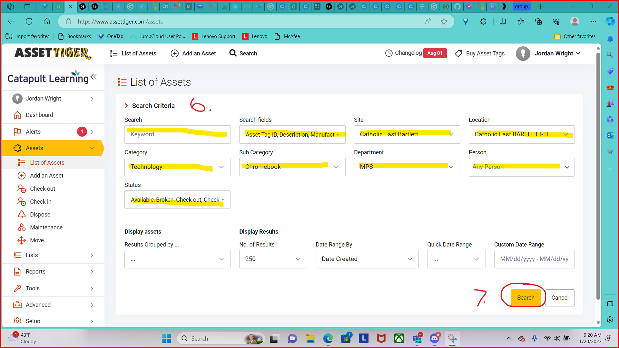Open File Explorer on taskbar

point(310,339)
